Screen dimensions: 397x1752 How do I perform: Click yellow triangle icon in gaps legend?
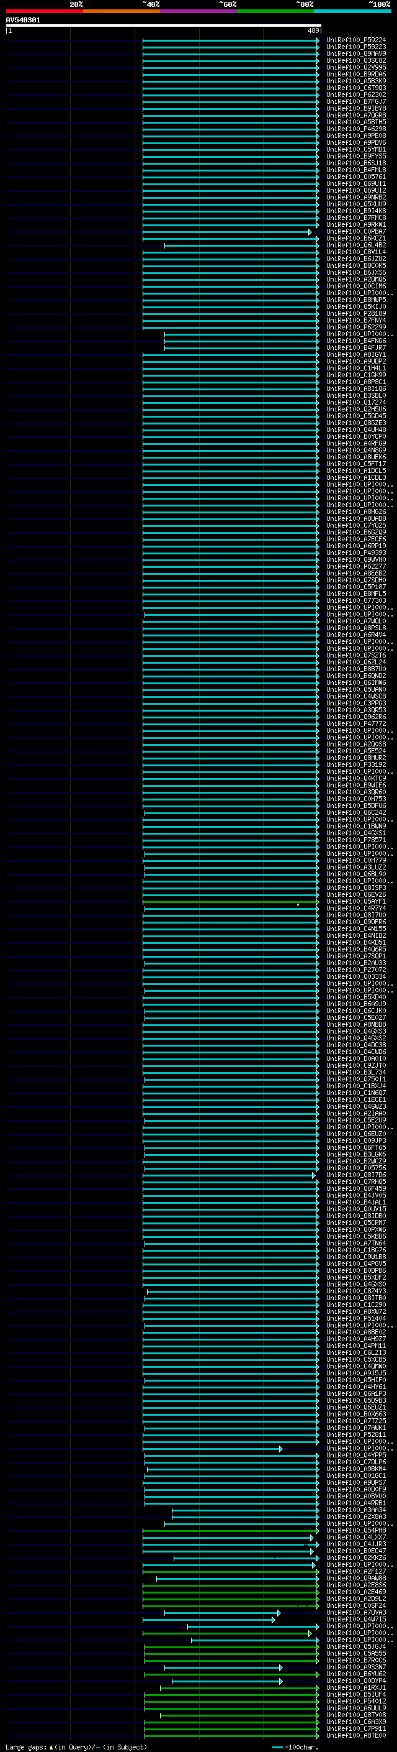pyautogui.click(x=51, y=1746)
